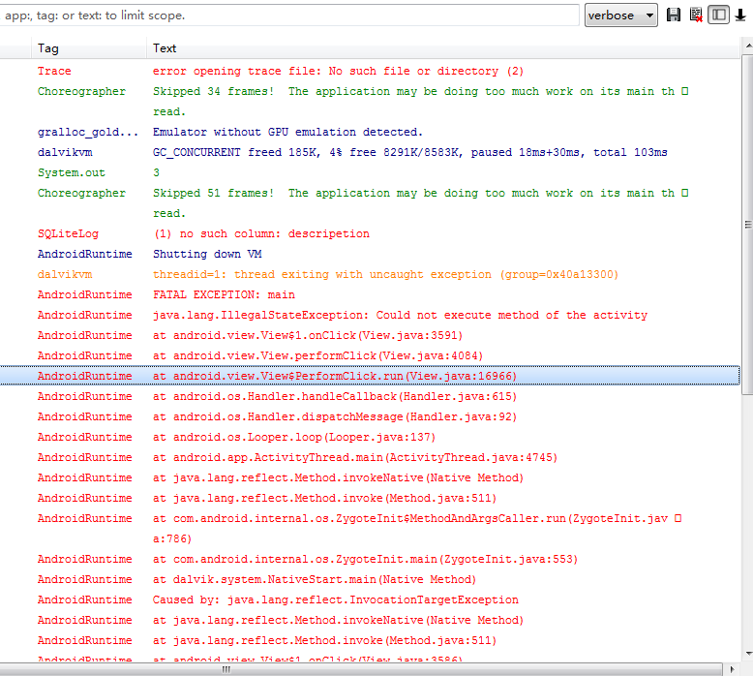This screenshot has width=753, height=676.
Task: Select the GC_CONCURRENT freed 185K row
Action: coord(370,152)
